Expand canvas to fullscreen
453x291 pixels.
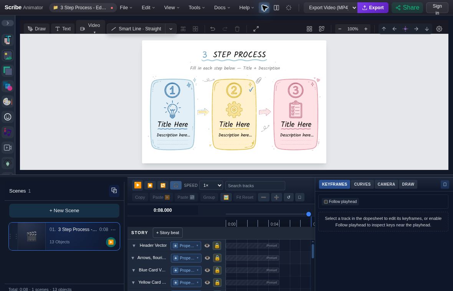pos(256,28)
